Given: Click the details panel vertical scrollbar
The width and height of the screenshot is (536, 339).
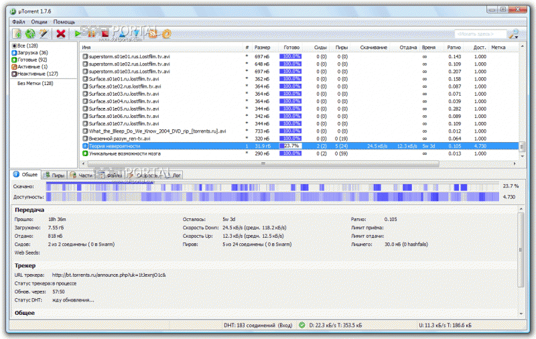Looking at the screenshot, I should coord(521,249).
